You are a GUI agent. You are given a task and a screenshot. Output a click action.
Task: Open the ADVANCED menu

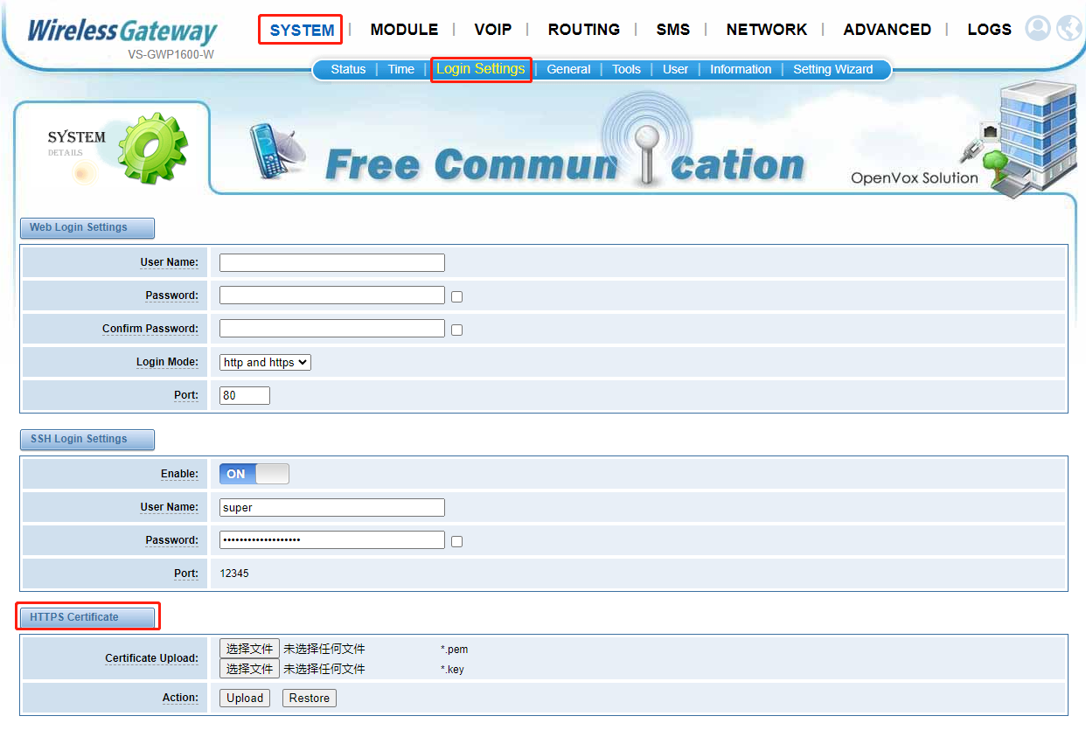[x=888, y=30]
